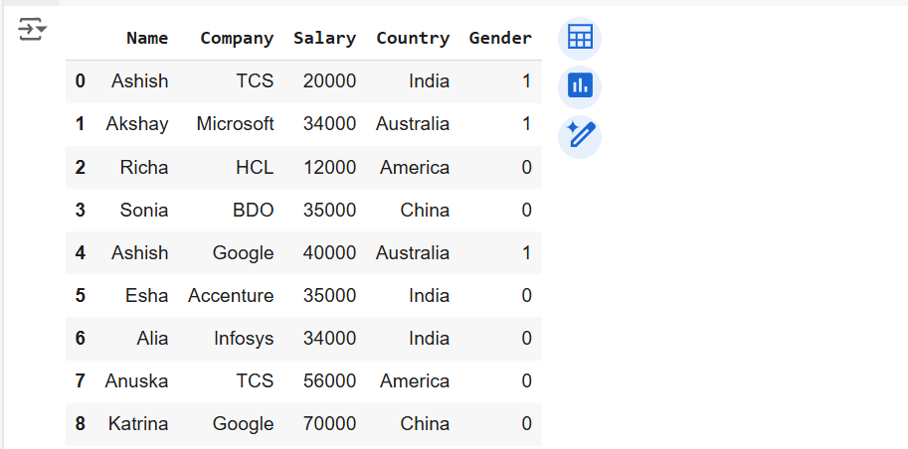Click the Salary column header
Screen dimensions: 908x449
(324, 39)
